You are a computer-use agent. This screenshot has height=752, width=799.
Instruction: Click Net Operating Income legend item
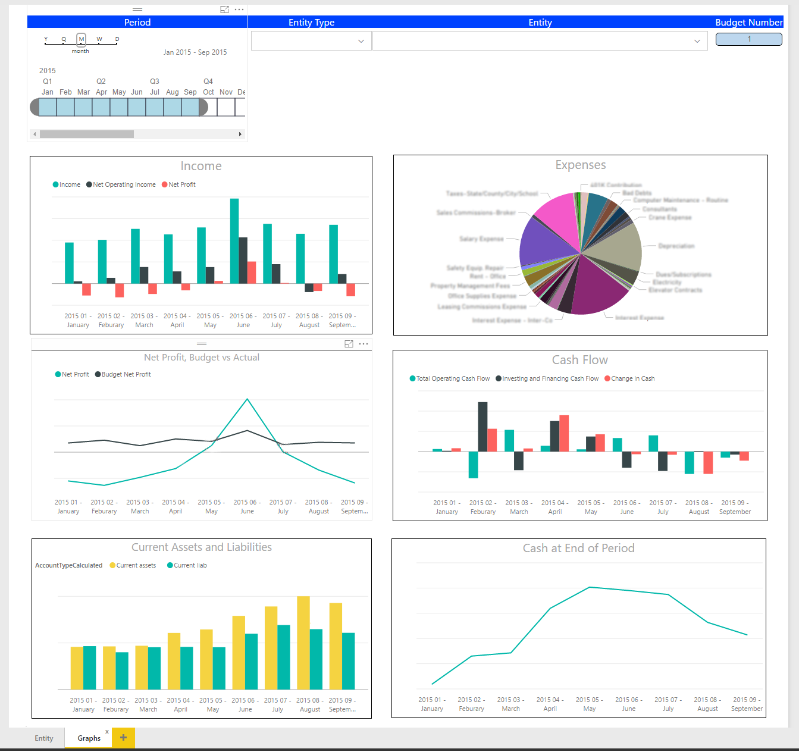pos(121,184)
